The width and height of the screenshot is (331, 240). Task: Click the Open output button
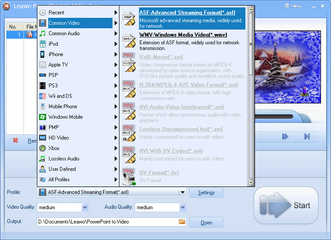pos(206,223)
